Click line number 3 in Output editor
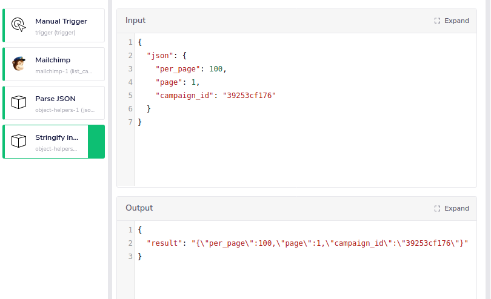 click(x=130, y=257)
